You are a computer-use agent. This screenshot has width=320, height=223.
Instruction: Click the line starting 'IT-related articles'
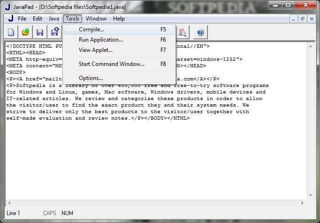(134, 99)
